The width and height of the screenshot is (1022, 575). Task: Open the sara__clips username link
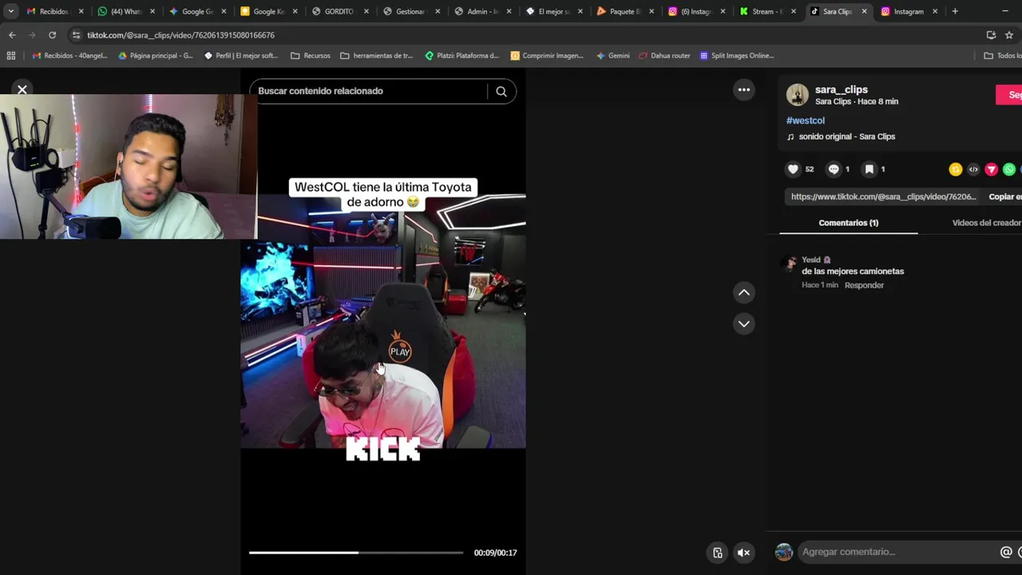click(842, 89)
